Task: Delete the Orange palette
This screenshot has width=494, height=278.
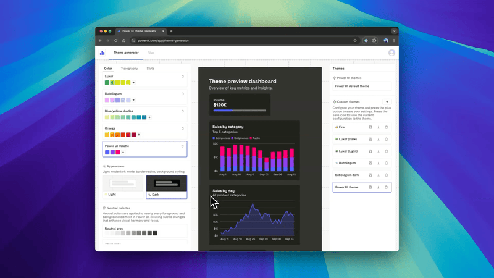Action: click(183, 128)
